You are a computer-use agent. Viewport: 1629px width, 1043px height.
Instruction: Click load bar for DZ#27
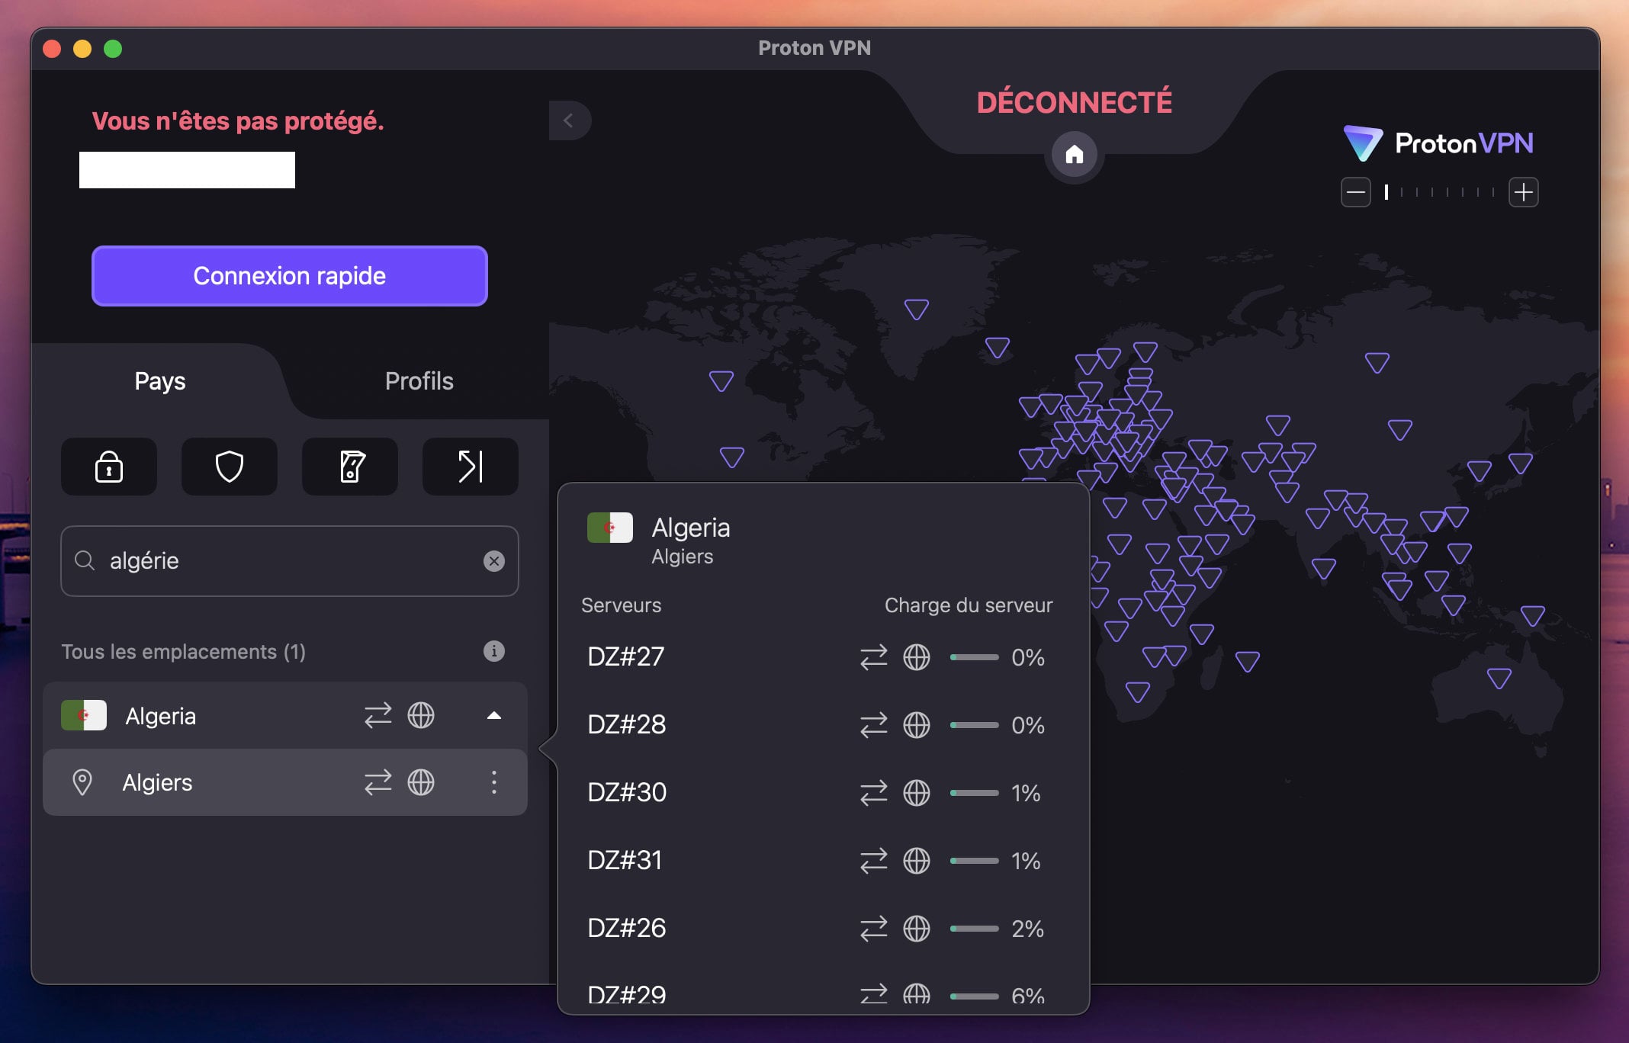(x=974, y=656)
